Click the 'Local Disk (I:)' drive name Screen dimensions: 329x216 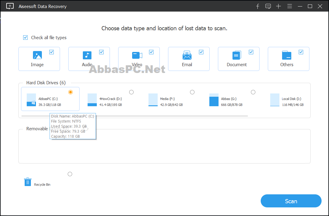coord(292,99)
